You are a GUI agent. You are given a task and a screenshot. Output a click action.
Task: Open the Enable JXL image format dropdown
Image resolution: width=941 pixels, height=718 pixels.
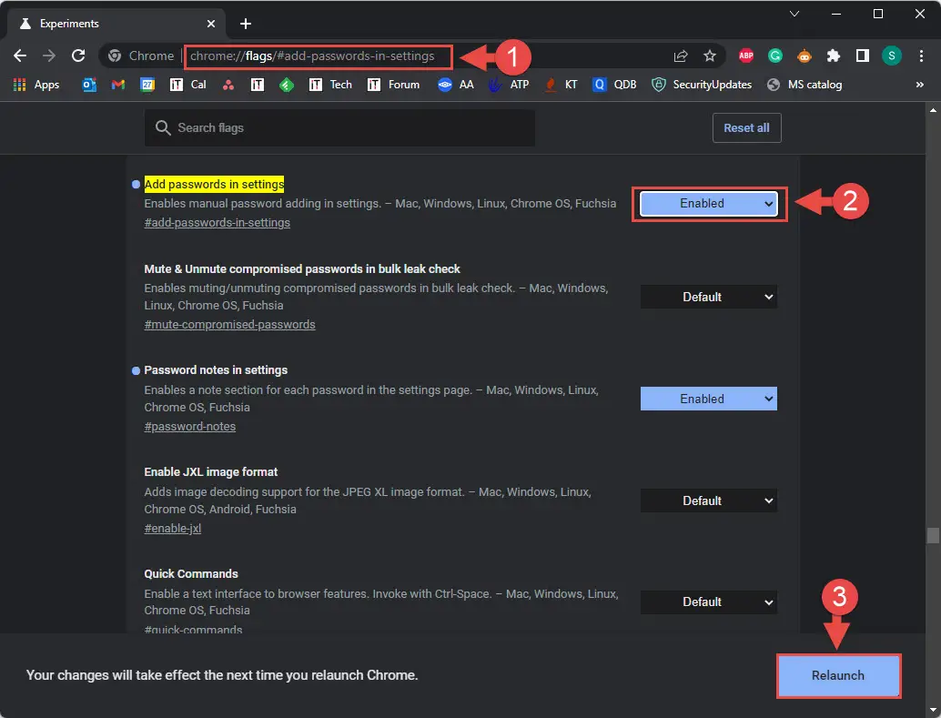point(709,501)
